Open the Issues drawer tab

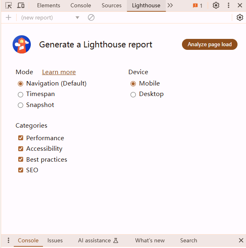[55, 241]
